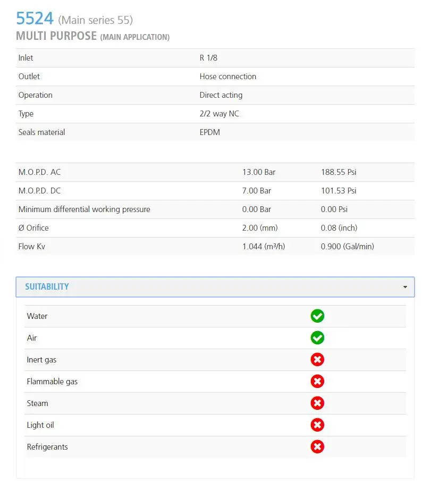Click the "(Main series 55)" text

95,20
